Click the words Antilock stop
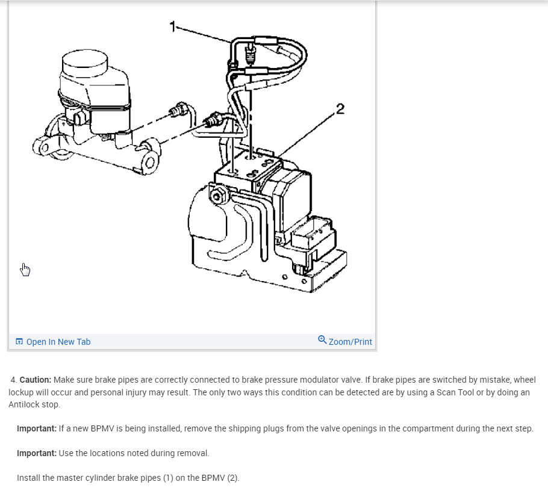The height and width of the screenshot is (491, 548). tap(34, 405)
